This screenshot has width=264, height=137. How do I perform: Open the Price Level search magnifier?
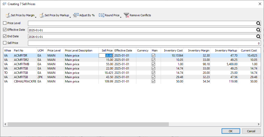point(258,23)
